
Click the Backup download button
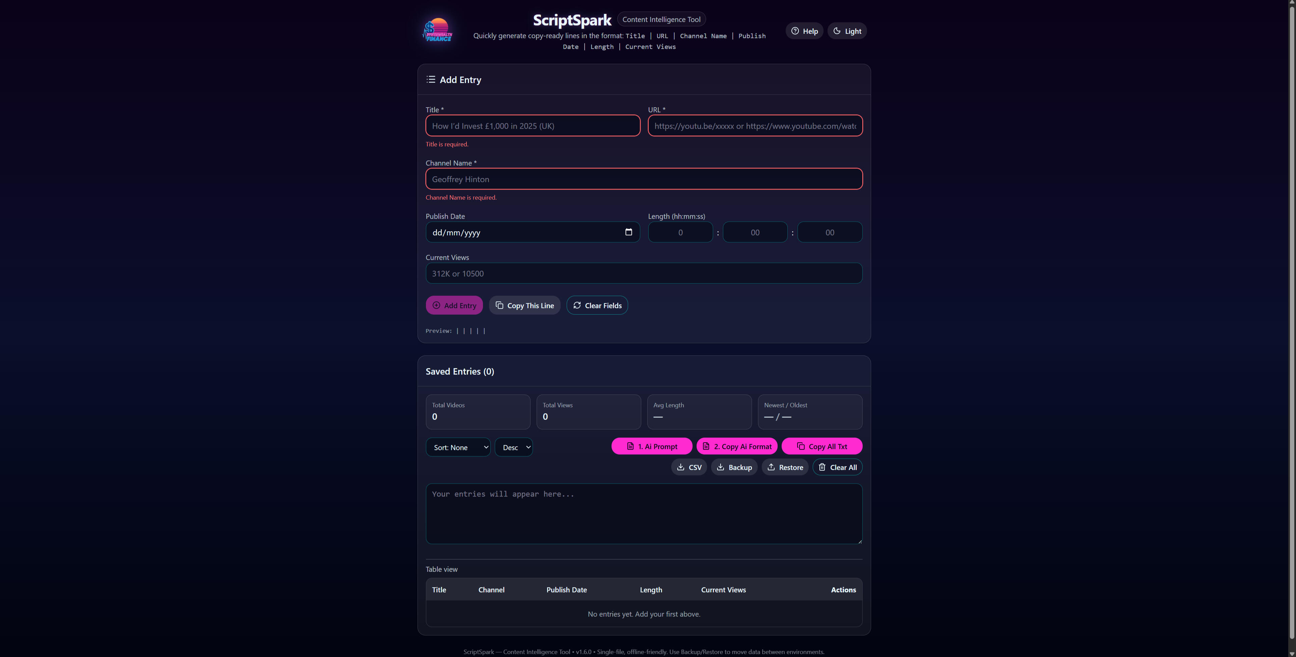tap(734, 468)
